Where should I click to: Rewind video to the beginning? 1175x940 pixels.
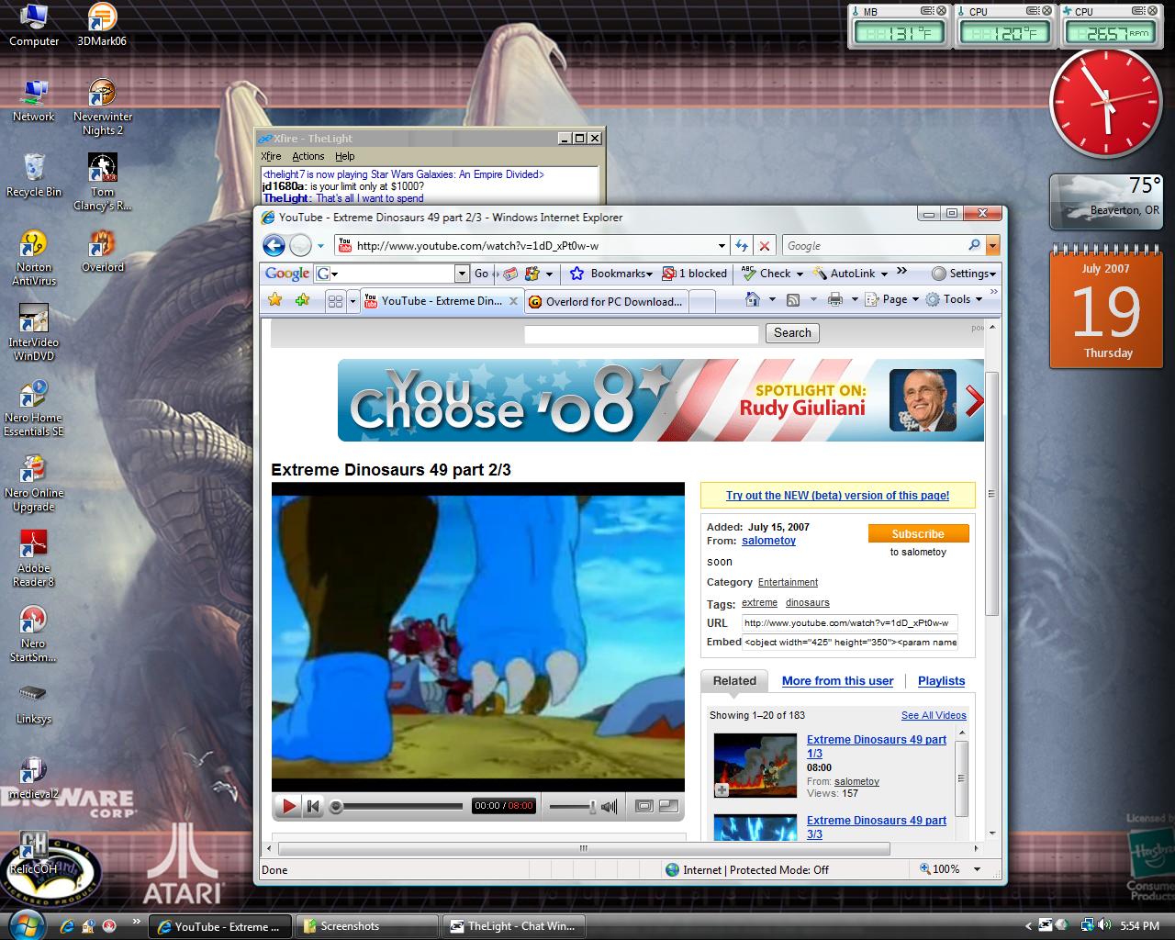312,806
